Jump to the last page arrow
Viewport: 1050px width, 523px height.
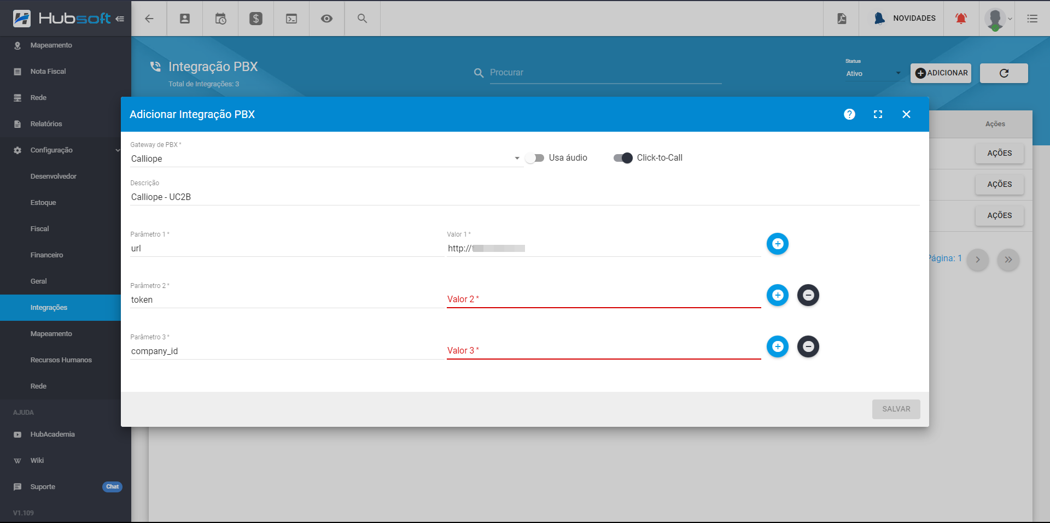click(x=1008, y=260)
